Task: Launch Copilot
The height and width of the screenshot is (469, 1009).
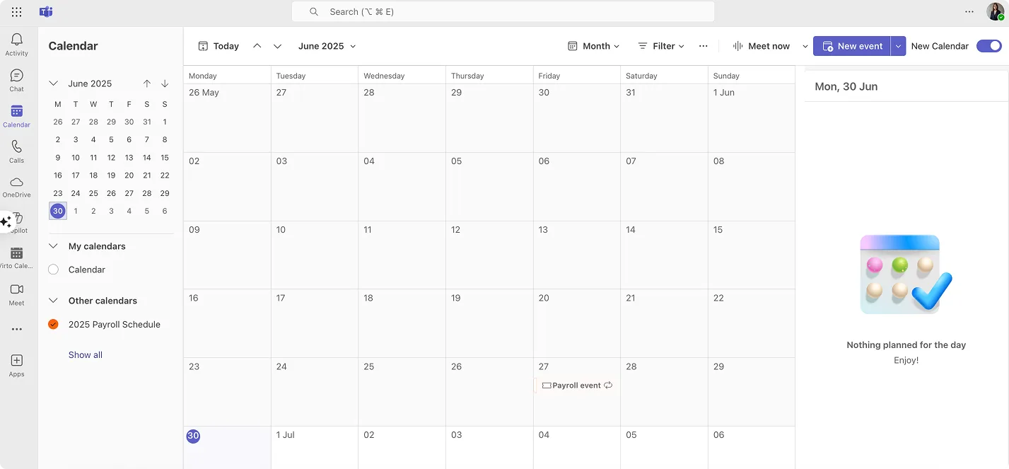Action: 16,220
